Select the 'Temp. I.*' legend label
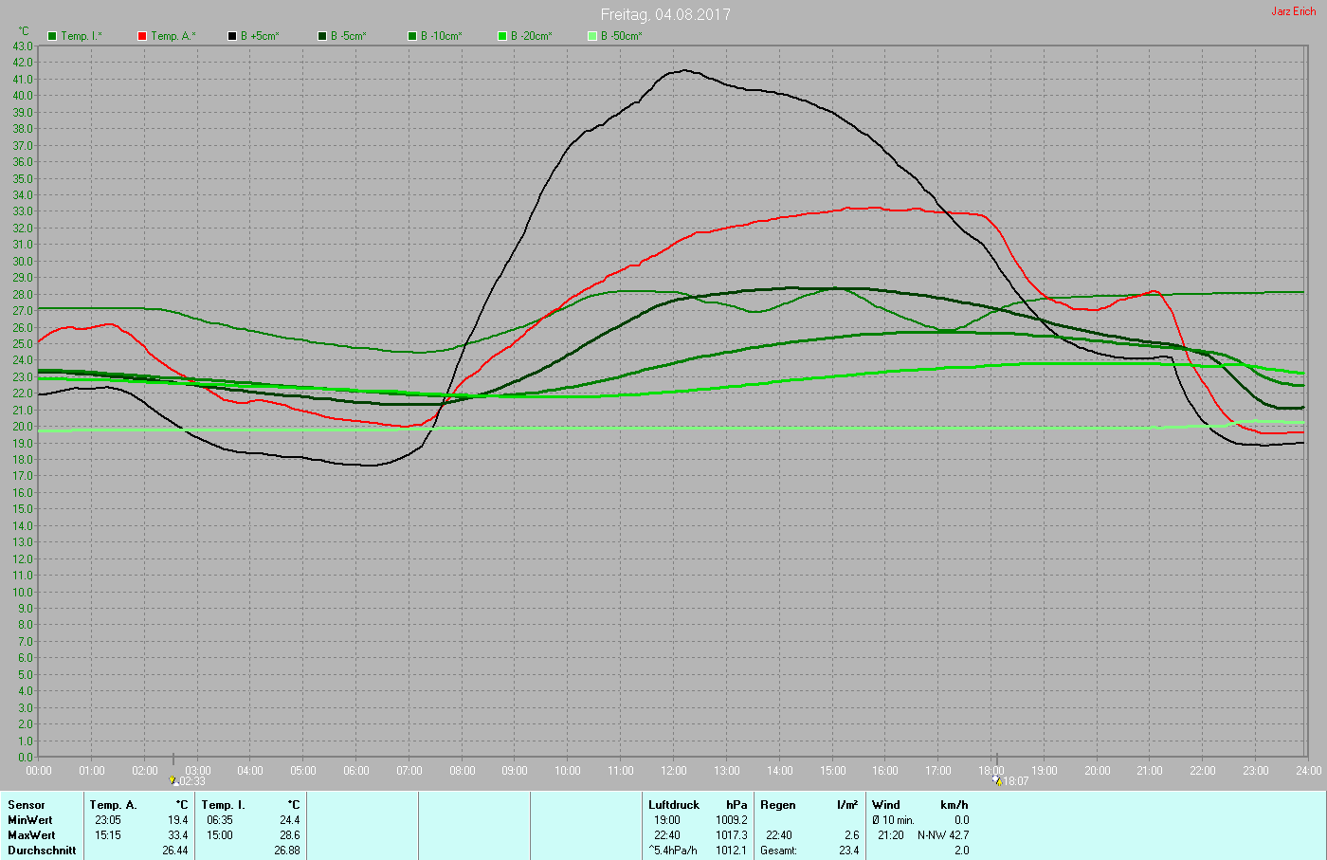This screenshot has height=860, width=1327. [82, 36]
